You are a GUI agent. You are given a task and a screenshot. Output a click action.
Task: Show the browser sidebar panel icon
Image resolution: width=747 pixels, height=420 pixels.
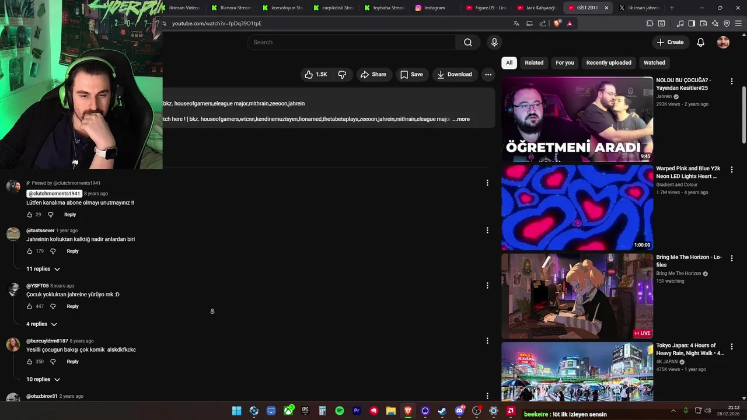click(x=692, y=23)
